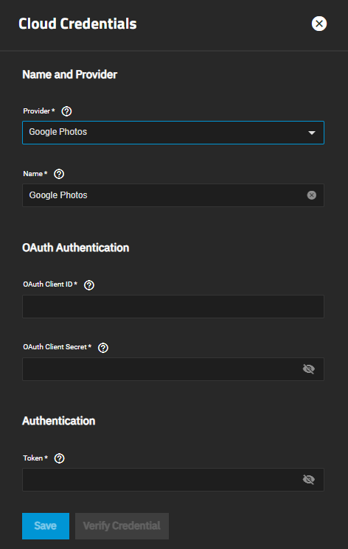Select the Authentication section heading

click(x=59, y=421)
